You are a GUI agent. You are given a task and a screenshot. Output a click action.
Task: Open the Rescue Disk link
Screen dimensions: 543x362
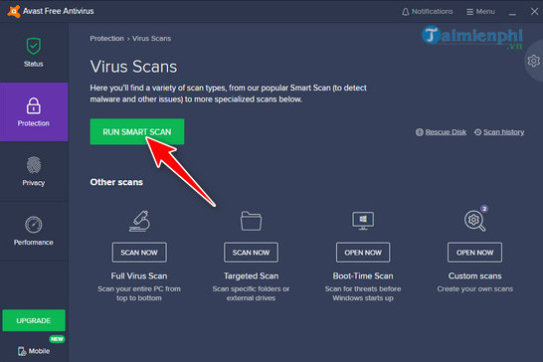pos(441,132)
